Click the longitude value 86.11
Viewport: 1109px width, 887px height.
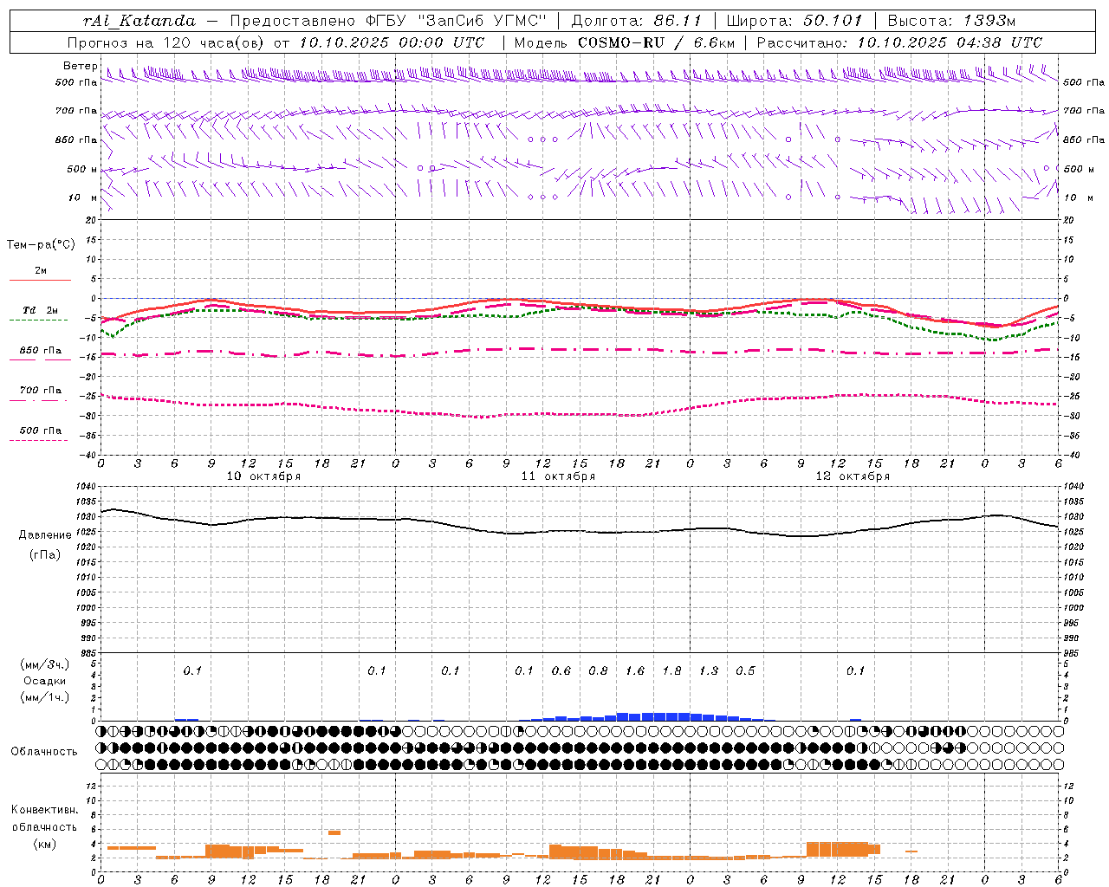tap(677, 21)
